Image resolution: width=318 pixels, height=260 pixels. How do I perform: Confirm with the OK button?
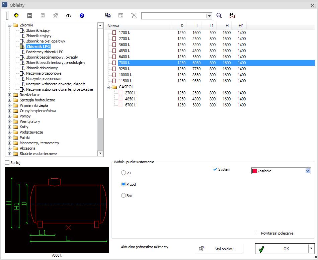tap(282, 249)
